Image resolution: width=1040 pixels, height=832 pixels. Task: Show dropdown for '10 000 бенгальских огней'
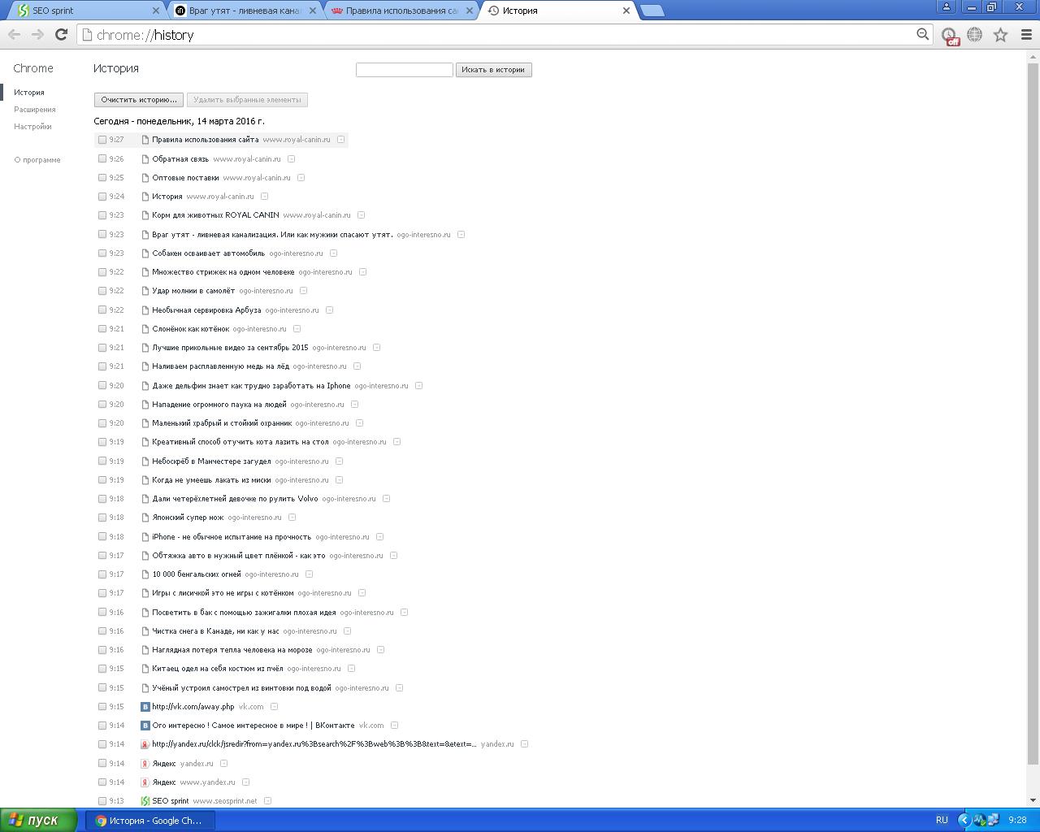pos(309,574)
